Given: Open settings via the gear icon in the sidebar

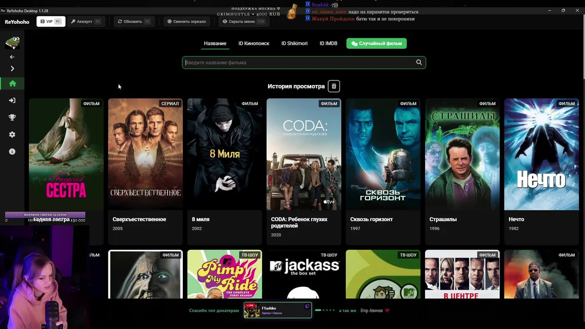Looking at the screenshot, I should (12, 134).
